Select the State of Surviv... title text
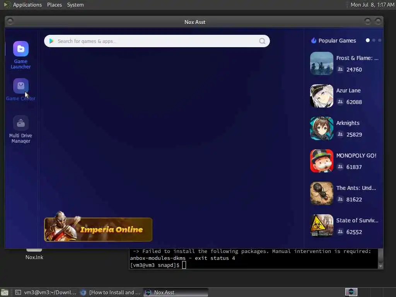Screen dimensions: 396x297 tap(357, 220)
